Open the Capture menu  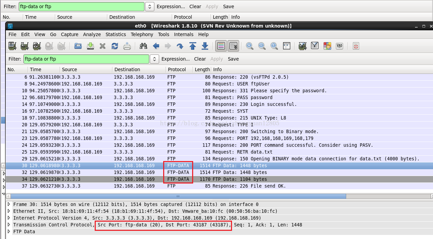coord(69,34)
